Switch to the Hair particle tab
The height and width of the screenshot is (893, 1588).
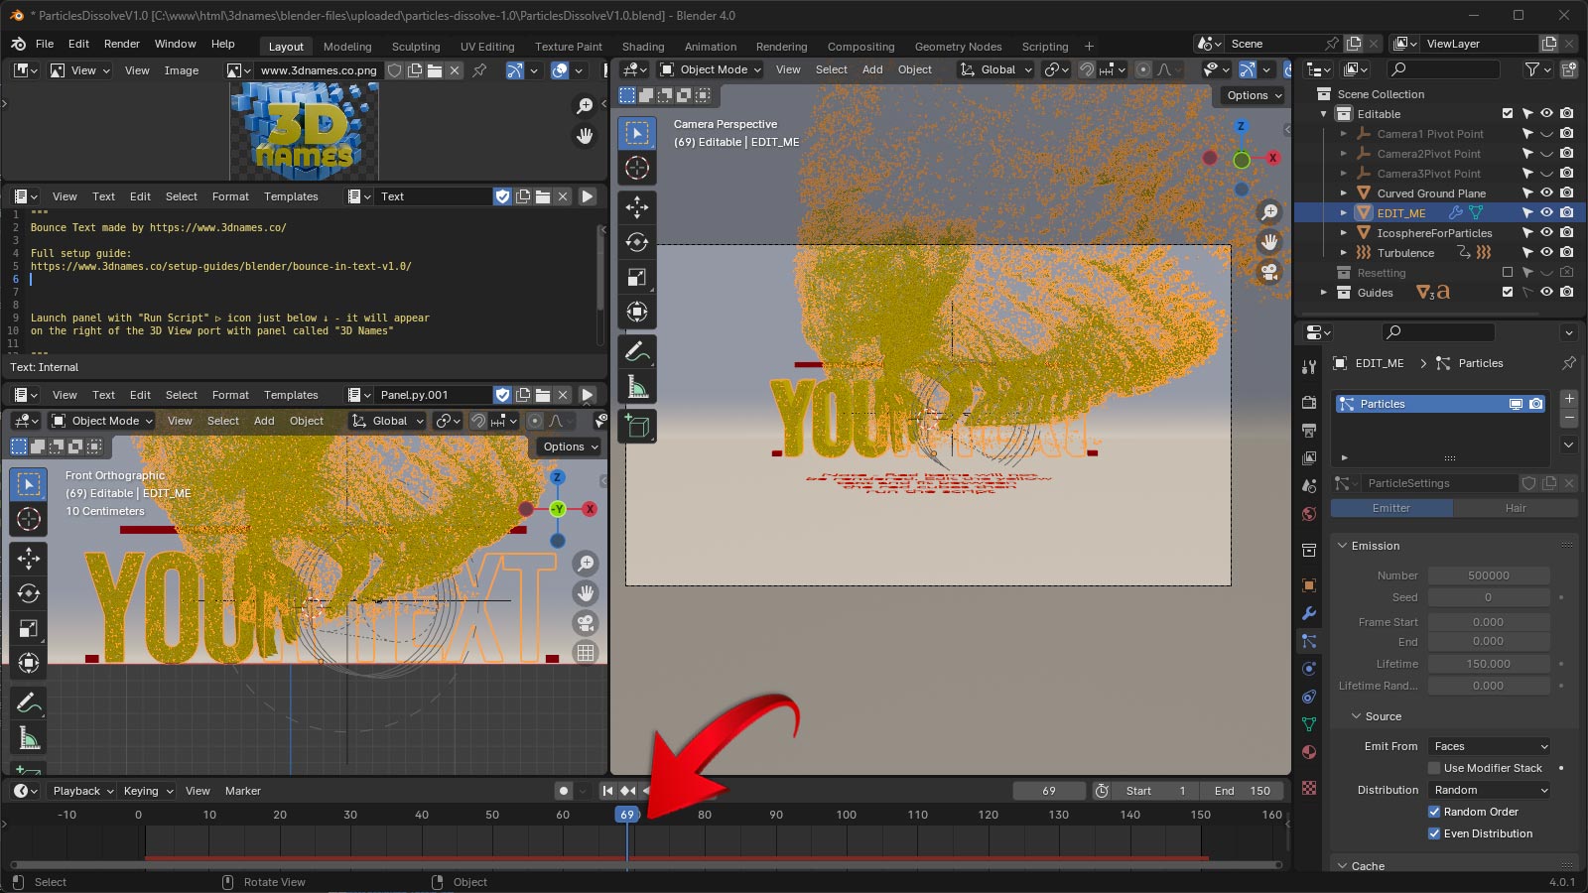[x=1516, y=507]
